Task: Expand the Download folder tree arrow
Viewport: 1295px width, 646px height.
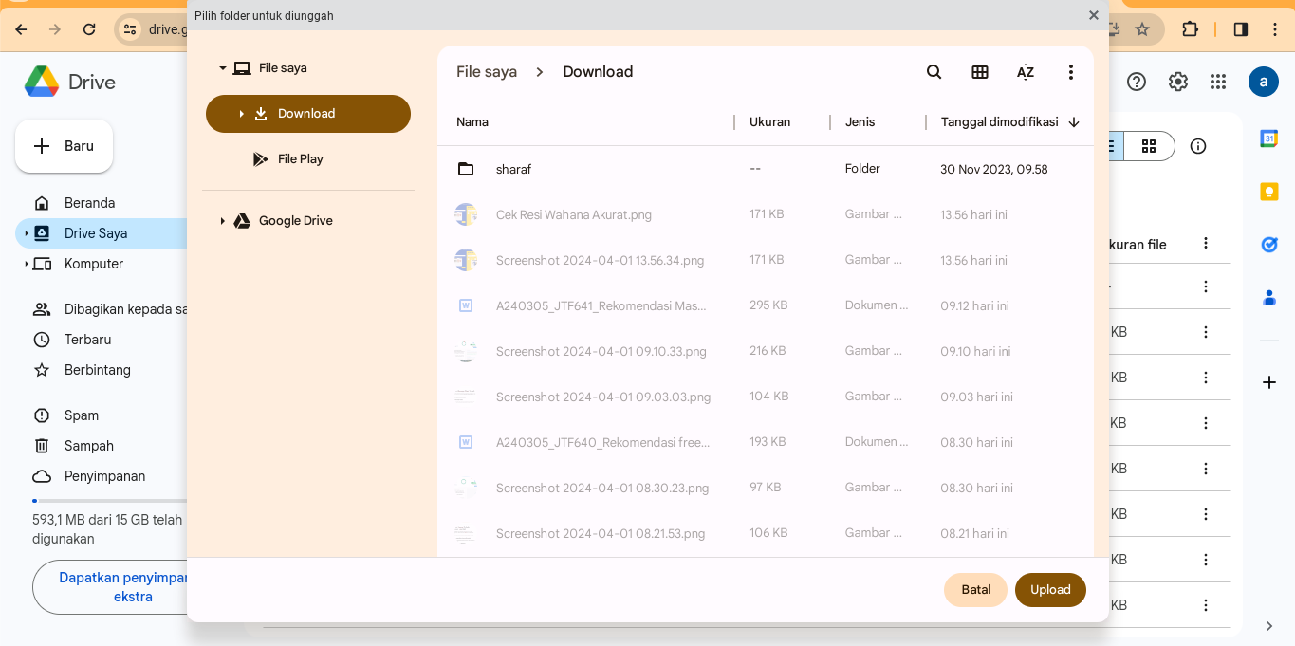Action: point(242,114)
